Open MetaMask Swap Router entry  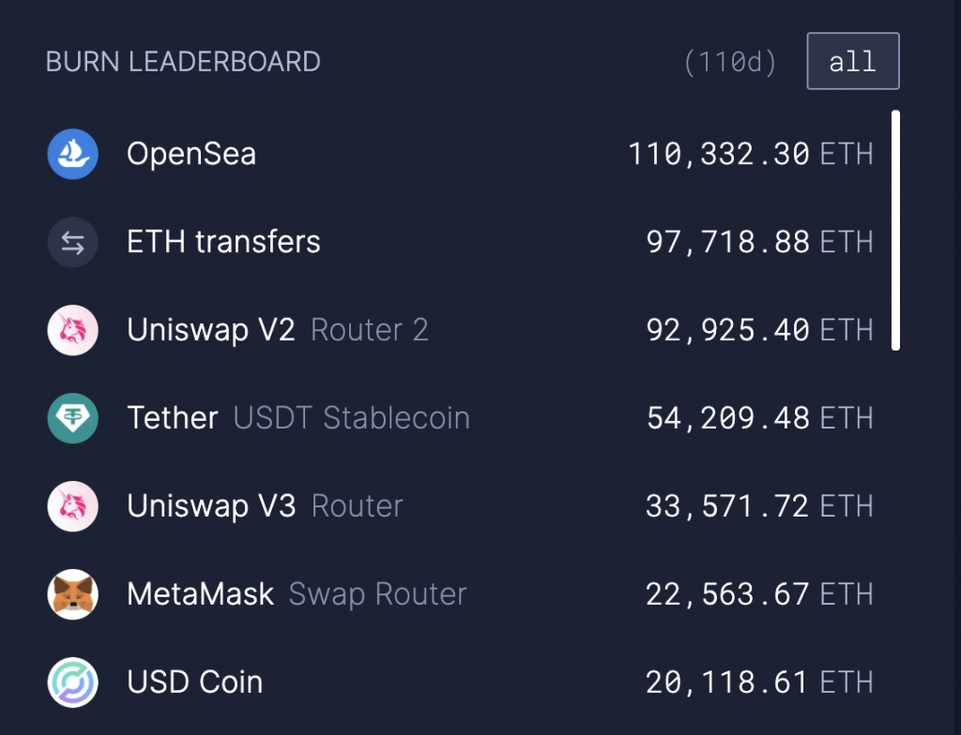[x=460, y=594]
